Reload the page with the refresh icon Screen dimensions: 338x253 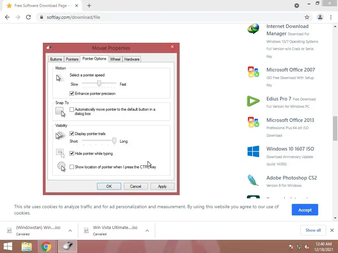point(28,17)
